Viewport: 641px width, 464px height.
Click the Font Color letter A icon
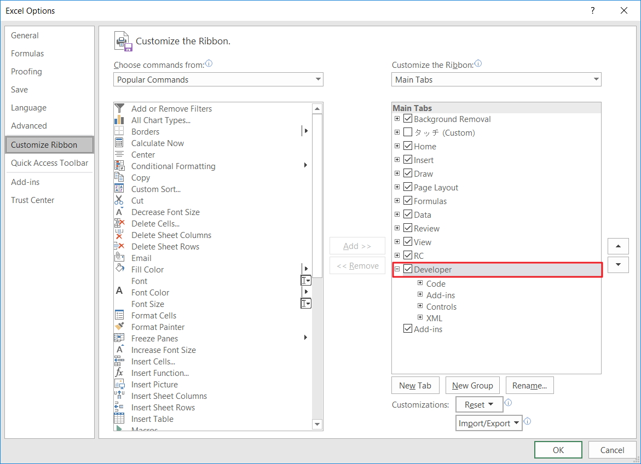click(x=119, y=291)
